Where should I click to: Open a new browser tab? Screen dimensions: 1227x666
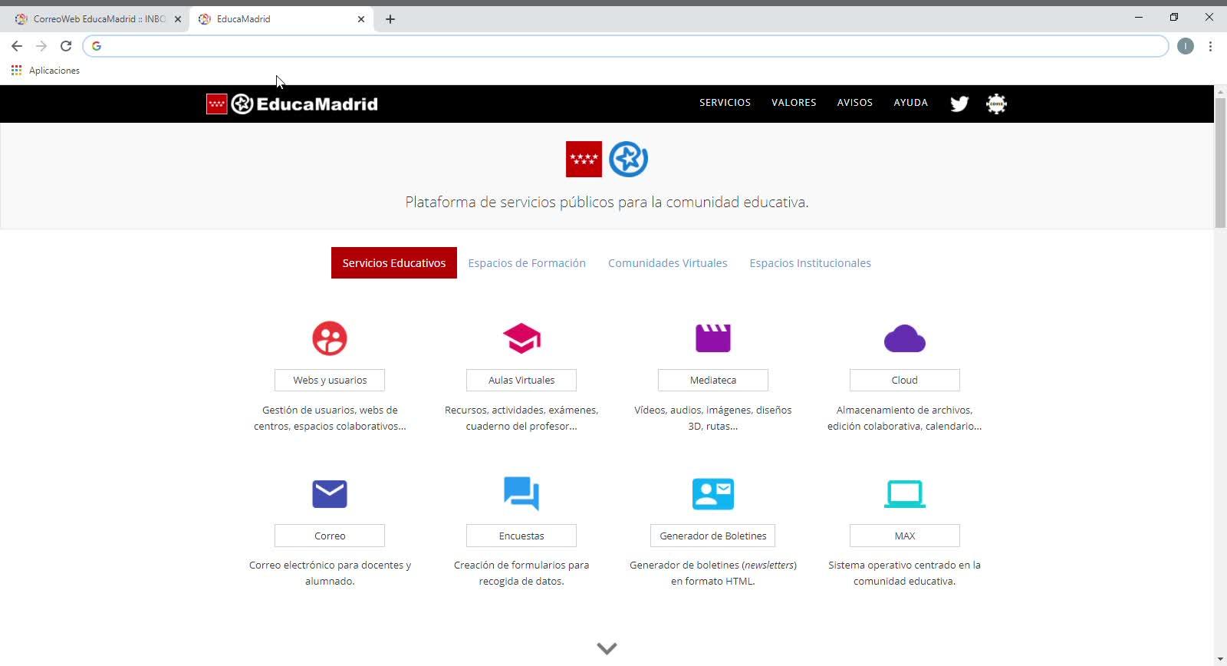tap(390, 19)
